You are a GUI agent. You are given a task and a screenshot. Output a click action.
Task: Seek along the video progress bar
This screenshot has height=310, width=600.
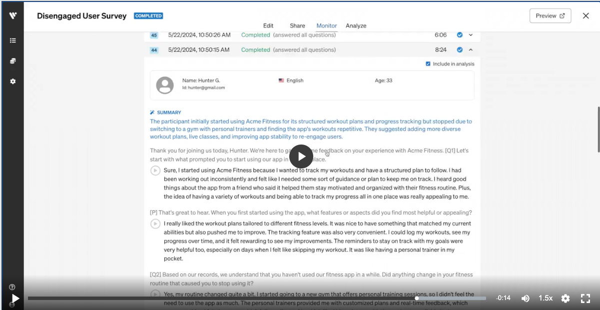(x=257, y=299)
